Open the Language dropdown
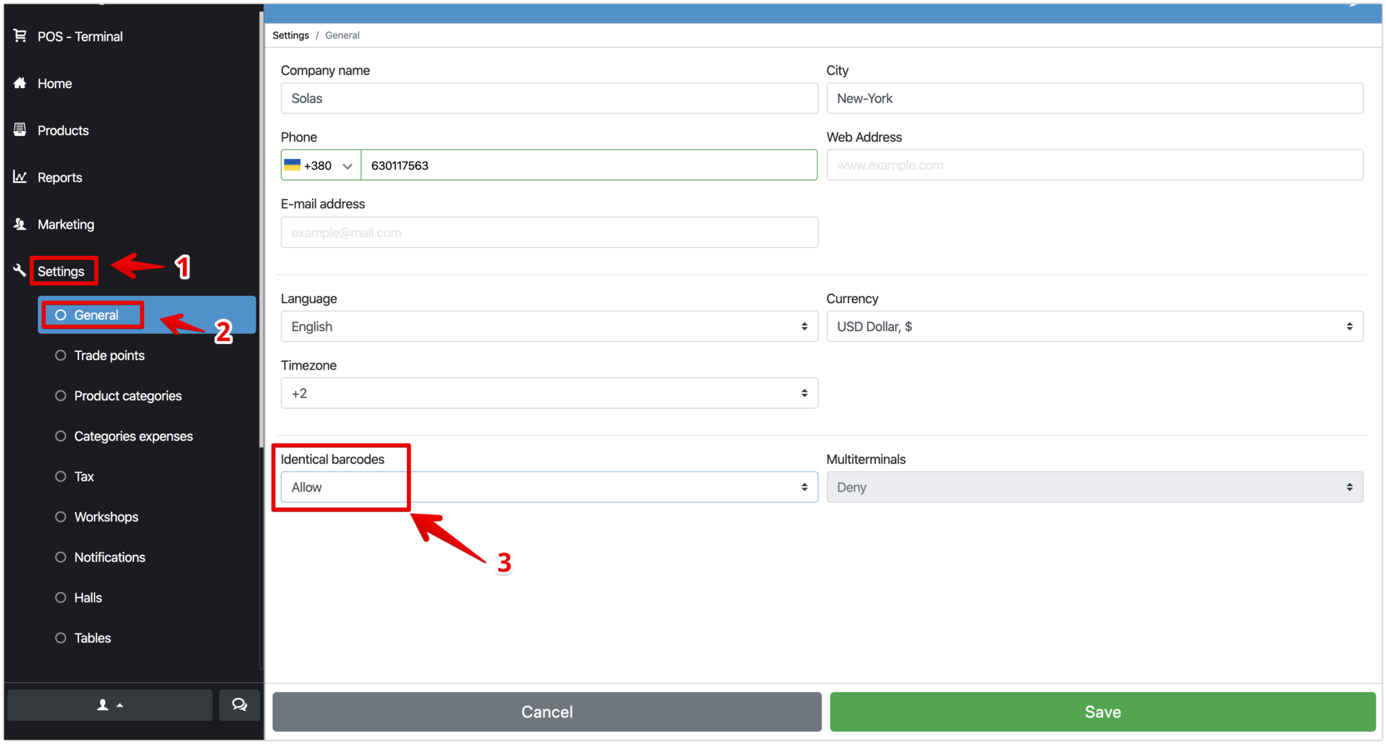 pyautogui.click(x=548, y=326)
